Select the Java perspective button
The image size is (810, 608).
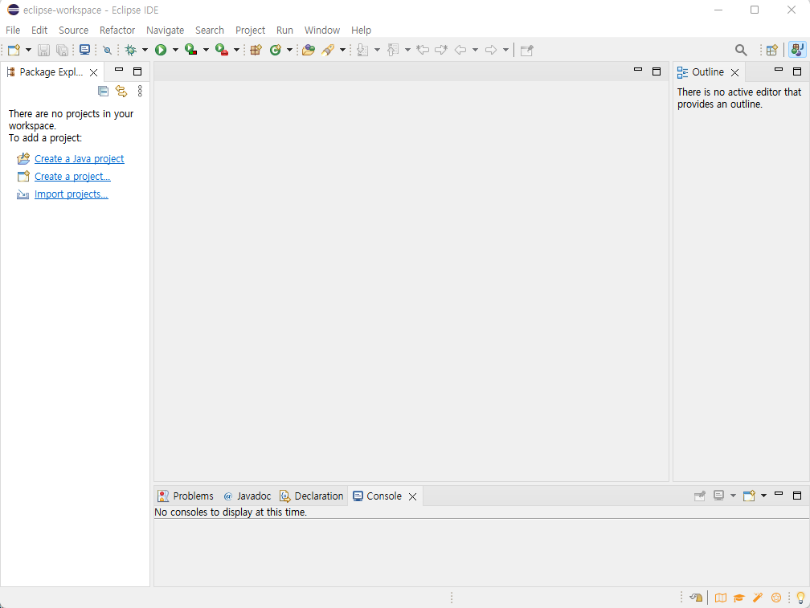(797, 50)
